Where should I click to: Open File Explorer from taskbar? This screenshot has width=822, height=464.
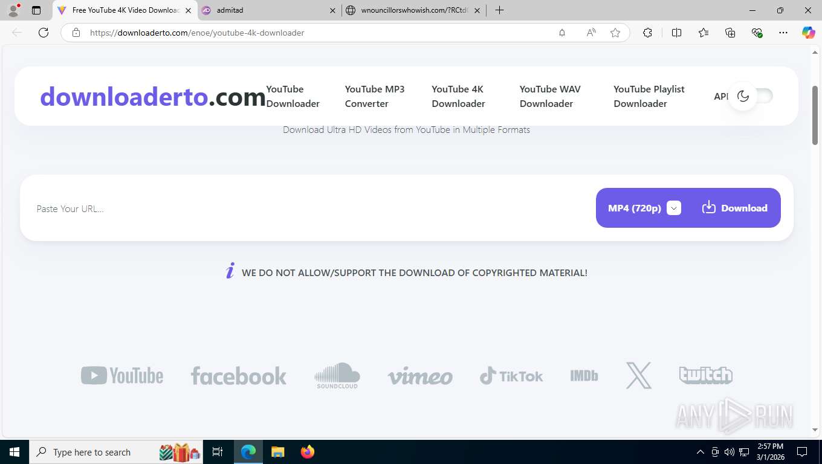point(277,452)
